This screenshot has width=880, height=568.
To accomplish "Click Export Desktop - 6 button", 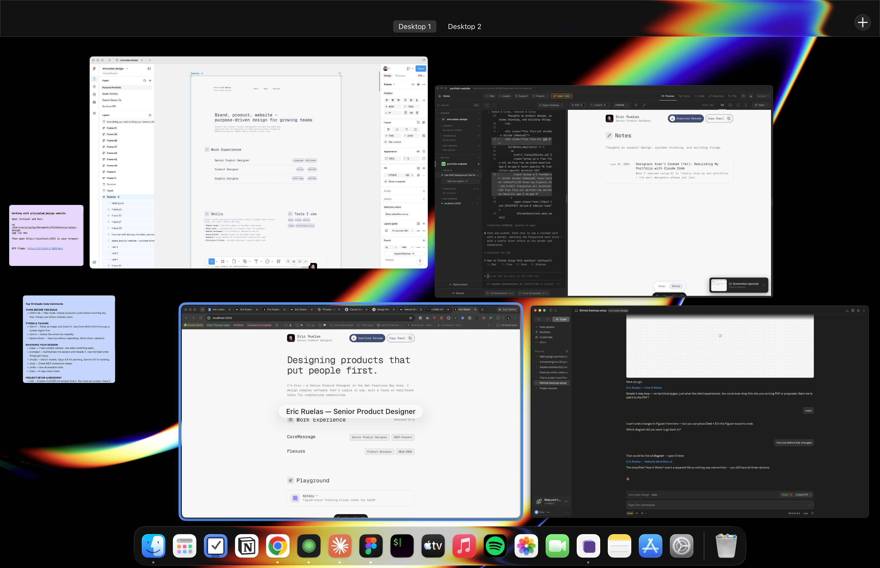I will [x=404, y=254].
